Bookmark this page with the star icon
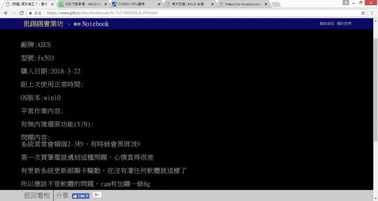This screenshot has height=201, width=378. point(363,13)
